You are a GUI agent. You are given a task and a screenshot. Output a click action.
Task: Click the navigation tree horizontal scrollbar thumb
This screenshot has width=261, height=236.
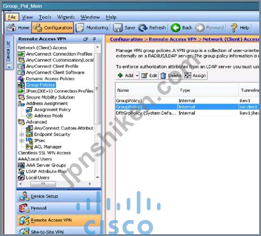pos(43,184)
